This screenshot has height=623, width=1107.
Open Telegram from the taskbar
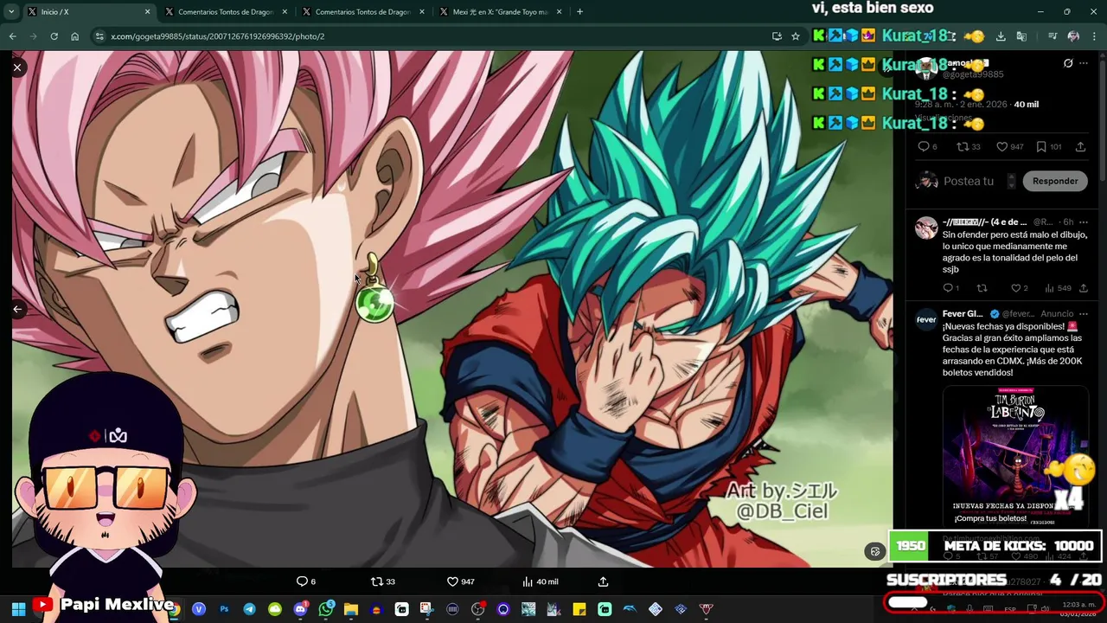point(249,609)
